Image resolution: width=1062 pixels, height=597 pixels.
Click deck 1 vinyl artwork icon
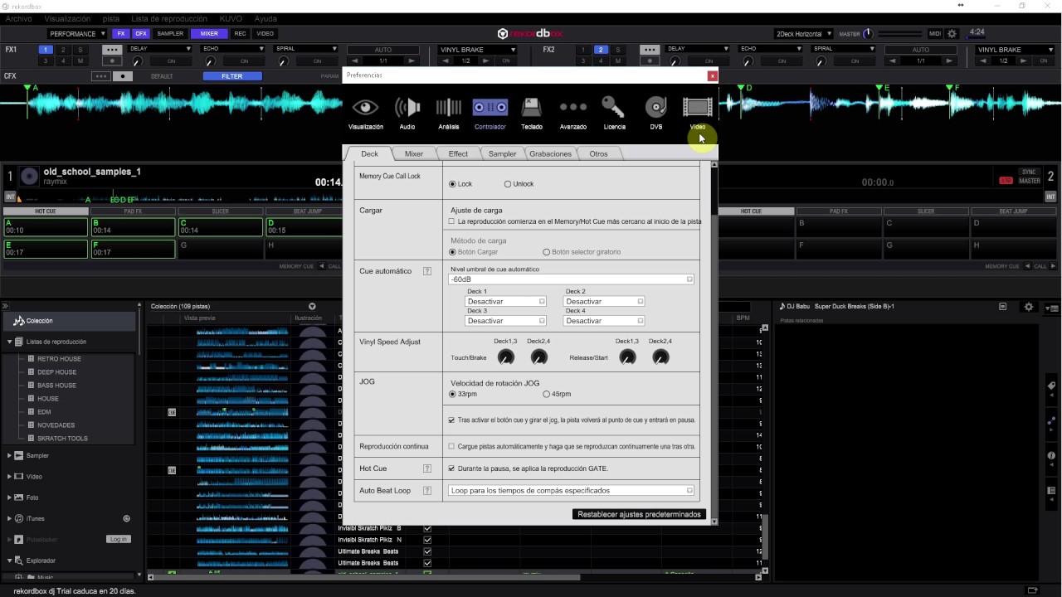click(29, 176)
